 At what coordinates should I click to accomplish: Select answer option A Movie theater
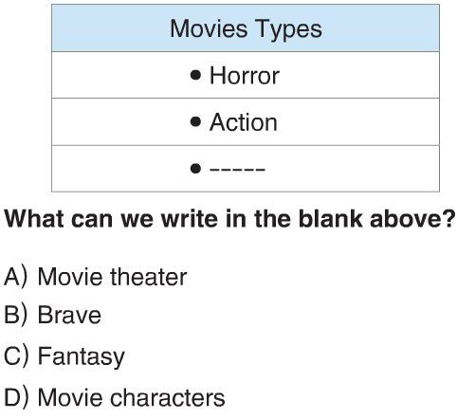click(96, 277)
